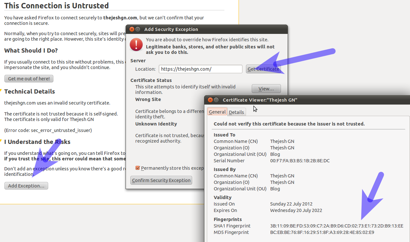Click Common Name value under Issued To
This screenshot has height=242, width=410.
(x=282, y=141)
